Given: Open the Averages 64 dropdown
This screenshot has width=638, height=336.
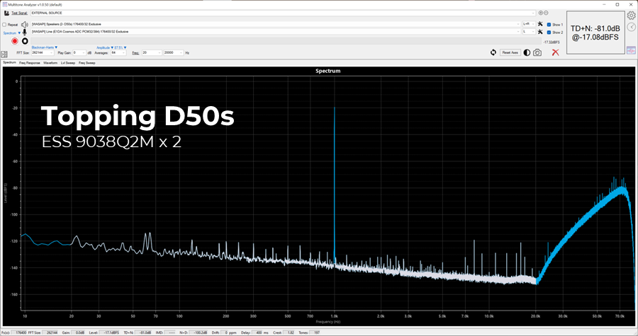Looking at the screenshot, I should (x=118, y=53).
